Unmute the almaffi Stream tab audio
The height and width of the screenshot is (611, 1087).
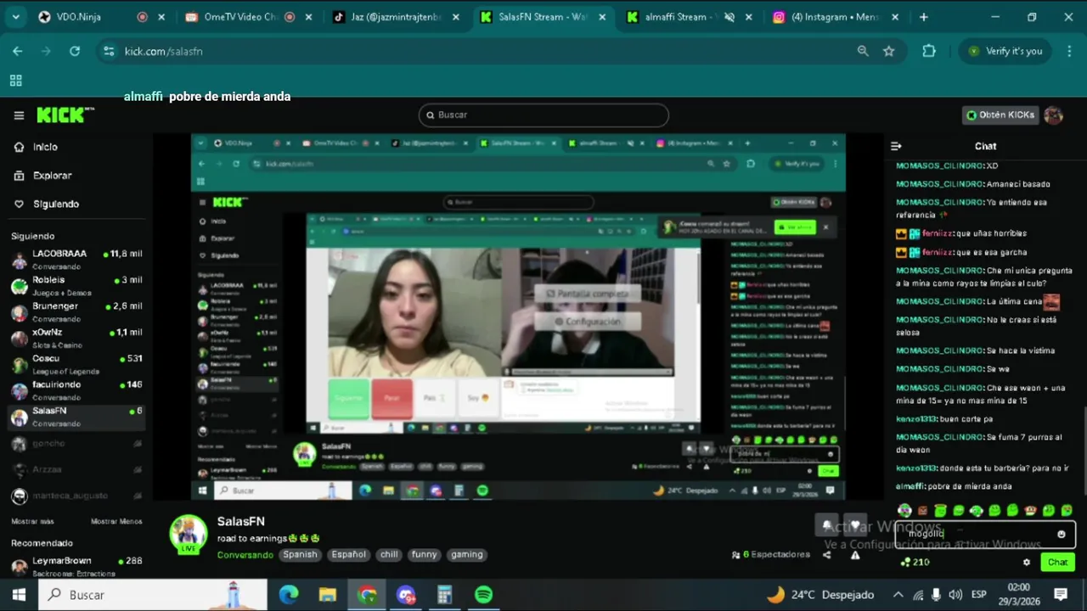pos(729,17)
